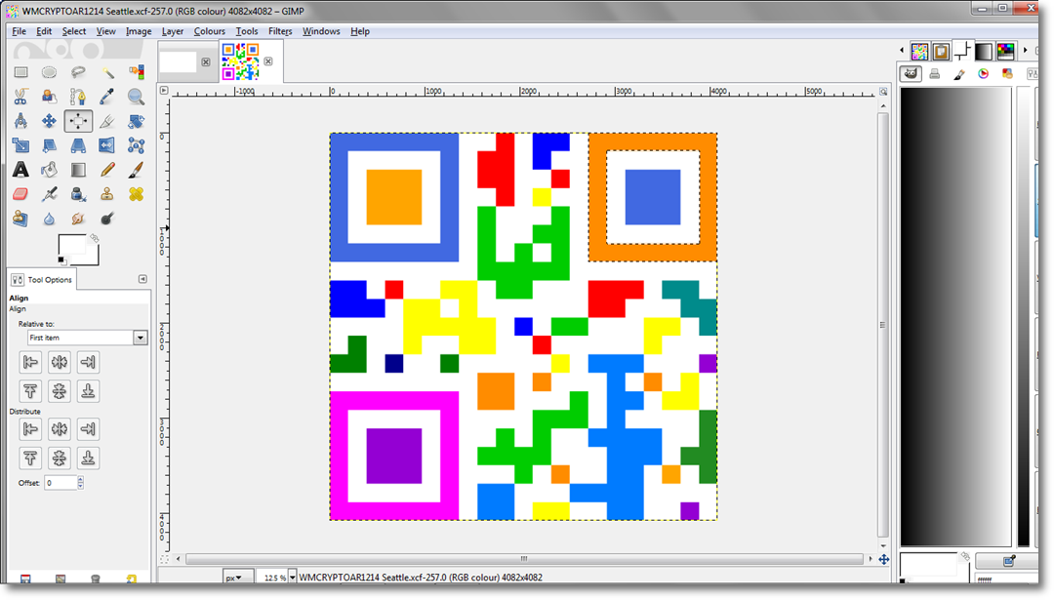Select the Measure compass tool
Screen dimensions: 1054x600
click(20, 121)
